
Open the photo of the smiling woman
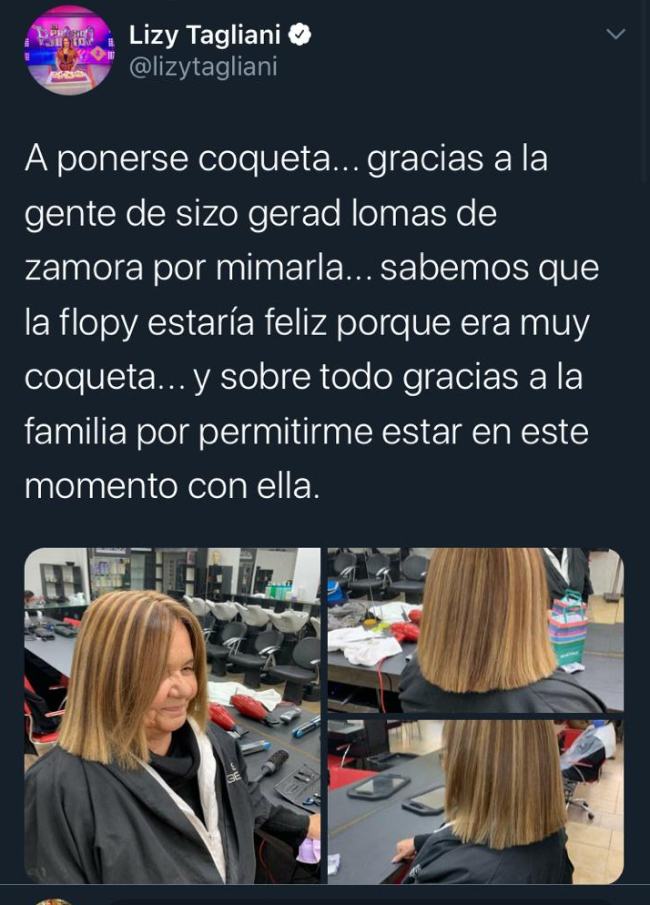(172, 716)
